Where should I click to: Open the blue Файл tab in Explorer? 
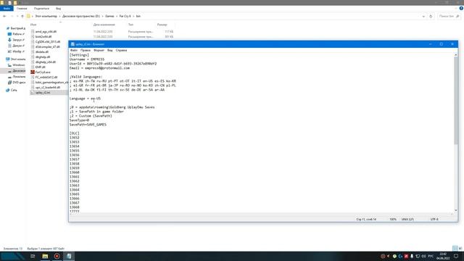7,9
